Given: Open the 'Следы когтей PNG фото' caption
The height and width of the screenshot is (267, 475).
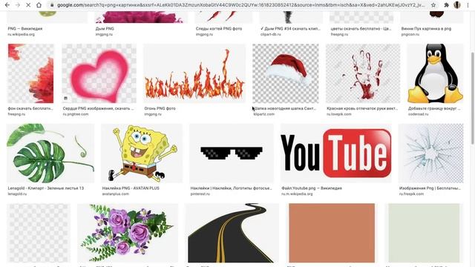Looking at the screenshot, I should 219,28.
